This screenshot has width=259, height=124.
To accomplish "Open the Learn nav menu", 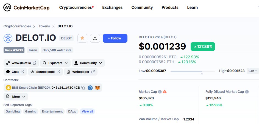I will 193,7.
